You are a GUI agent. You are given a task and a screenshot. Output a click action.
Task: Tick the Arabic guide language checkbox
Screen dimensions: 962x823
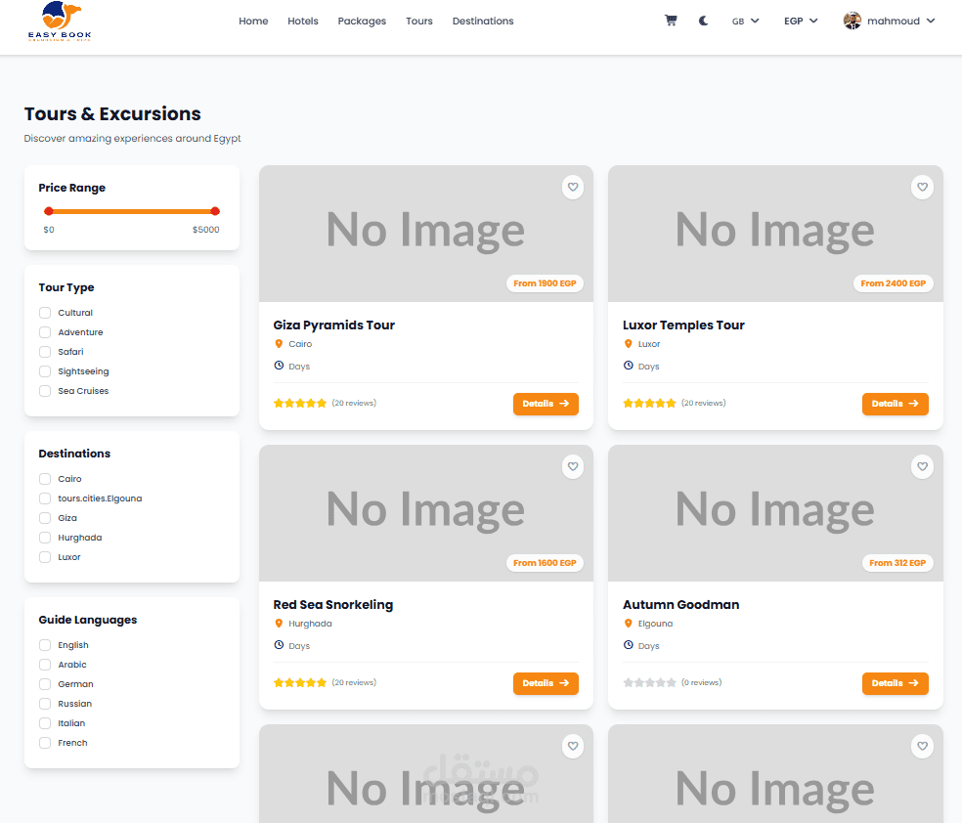pyautogui.click(x=45, y=665)
